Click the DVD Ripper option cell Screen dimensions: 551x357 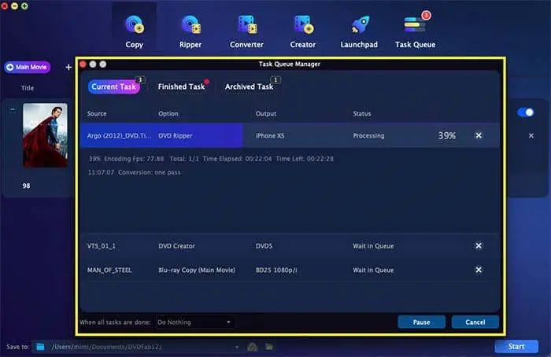click(x=175, y=135)
